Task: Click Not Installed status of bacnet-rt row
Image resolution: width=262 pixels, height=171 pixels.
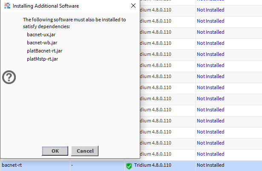Action: (x=210, y=165)
